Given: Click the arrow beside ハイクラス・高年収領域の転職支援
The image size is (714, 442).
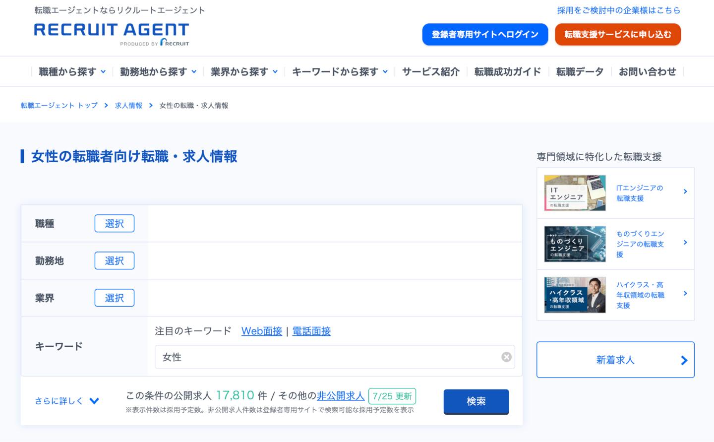Looking at the screenshot, I should (686, 293).
